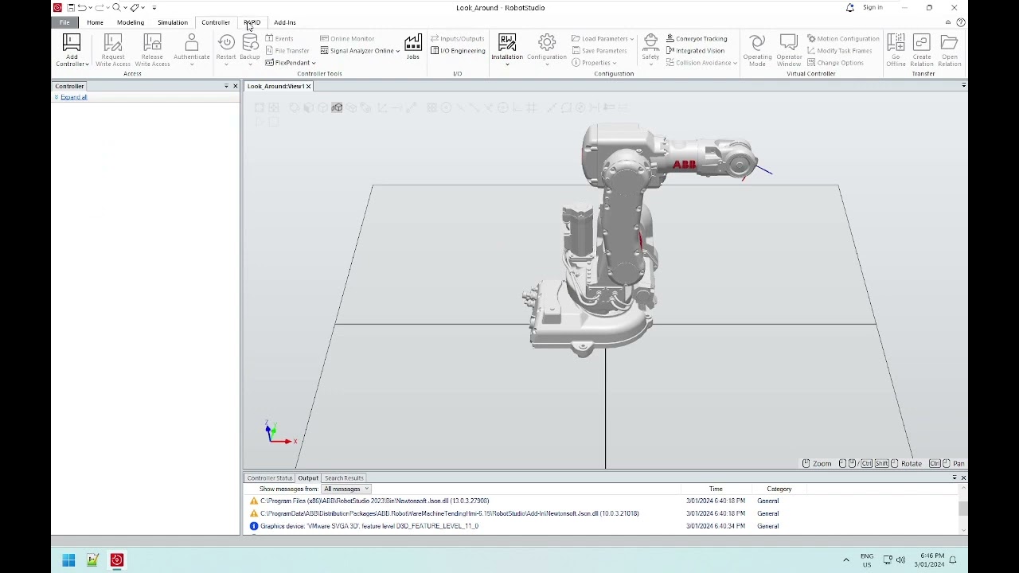Close the Look_Around:View1 tab
This screenshot has height=573, width=1019.
308,86
